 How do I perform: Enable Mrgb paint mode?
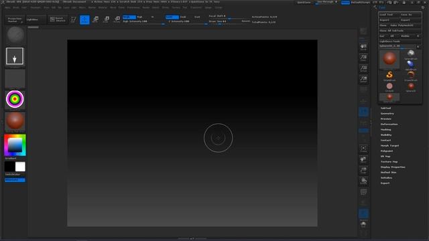pos(129,17)
